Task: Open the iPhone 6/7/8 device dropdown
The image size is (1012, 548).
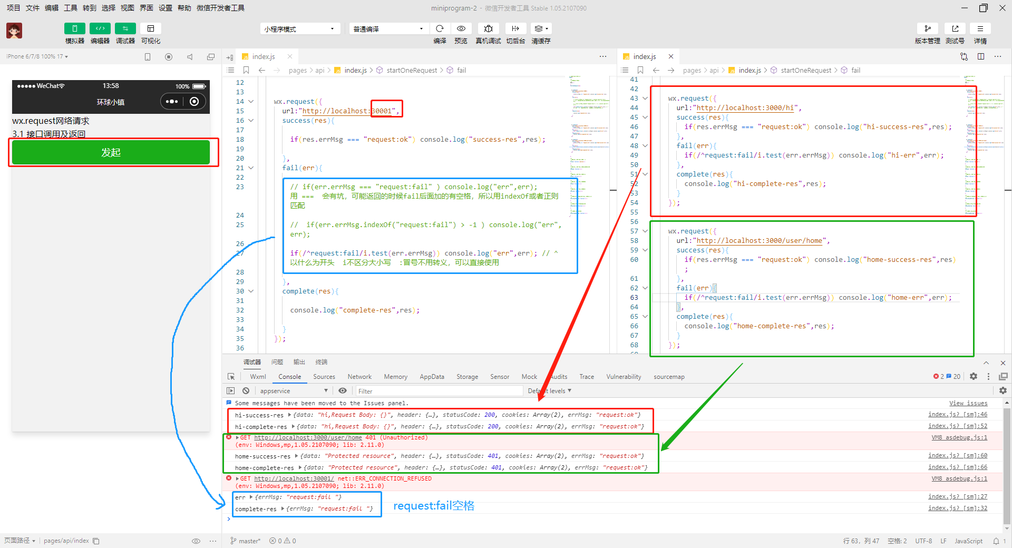Action: pos(37,56)
